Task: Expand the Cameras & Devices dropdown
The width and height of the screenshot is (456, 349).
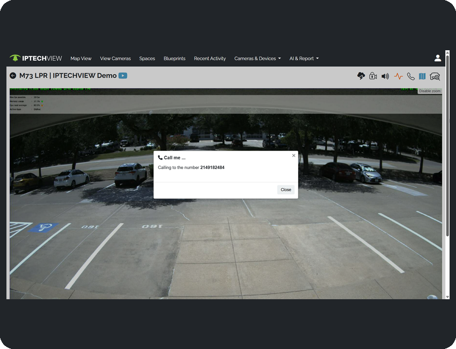Action: (x=257, y=58)
